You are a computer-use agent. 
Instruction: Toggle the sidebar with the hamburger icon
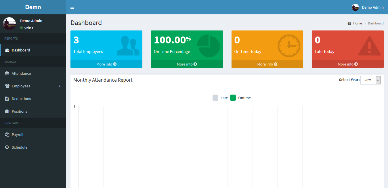click(72, 7)
